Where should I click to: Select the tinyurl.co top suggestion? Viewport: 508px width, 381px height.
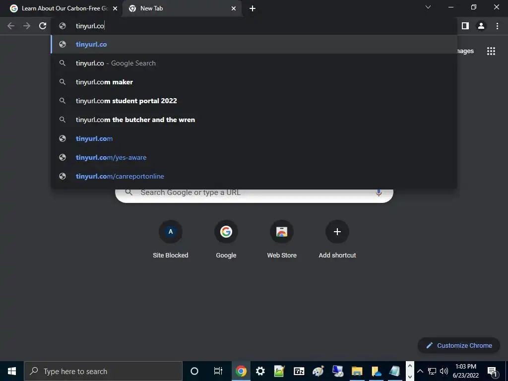[x=254, y=44]
